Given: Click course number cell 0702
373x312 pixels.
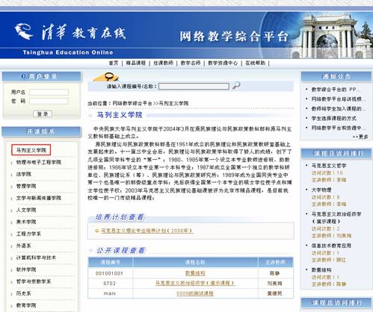Looking at the screenshot, I should (109, 284).
